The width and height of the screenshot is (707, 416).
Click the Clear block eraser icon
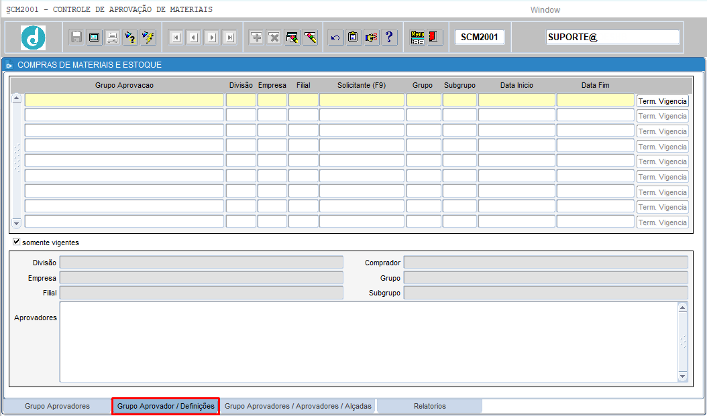point(292,38)
